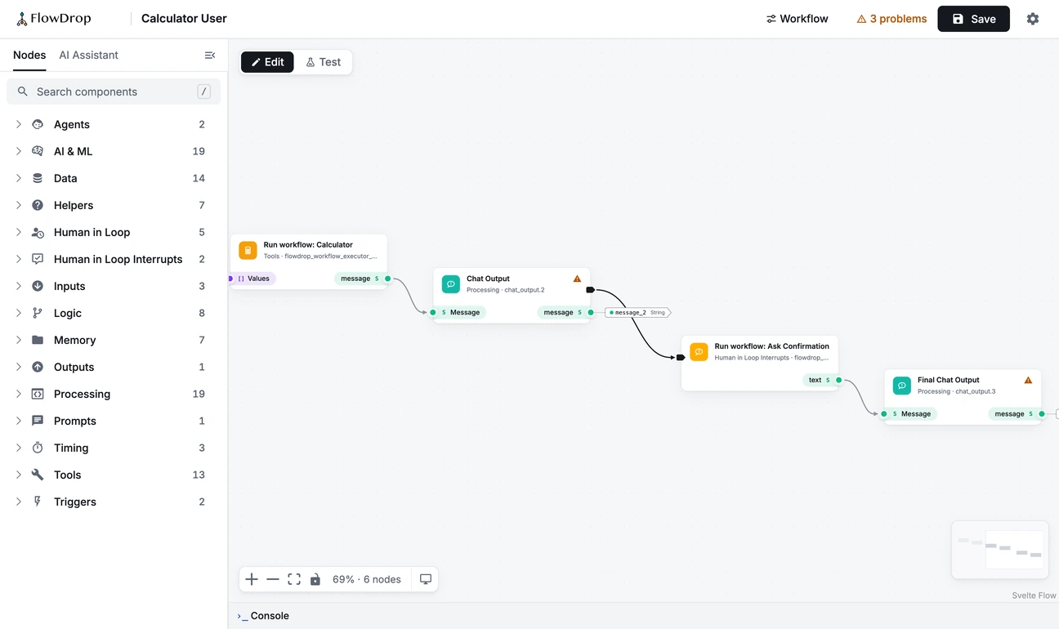Viewport: 1059px width, 629px height.
Task: Toggle the canvas lock icon
Action: point(315,579)
